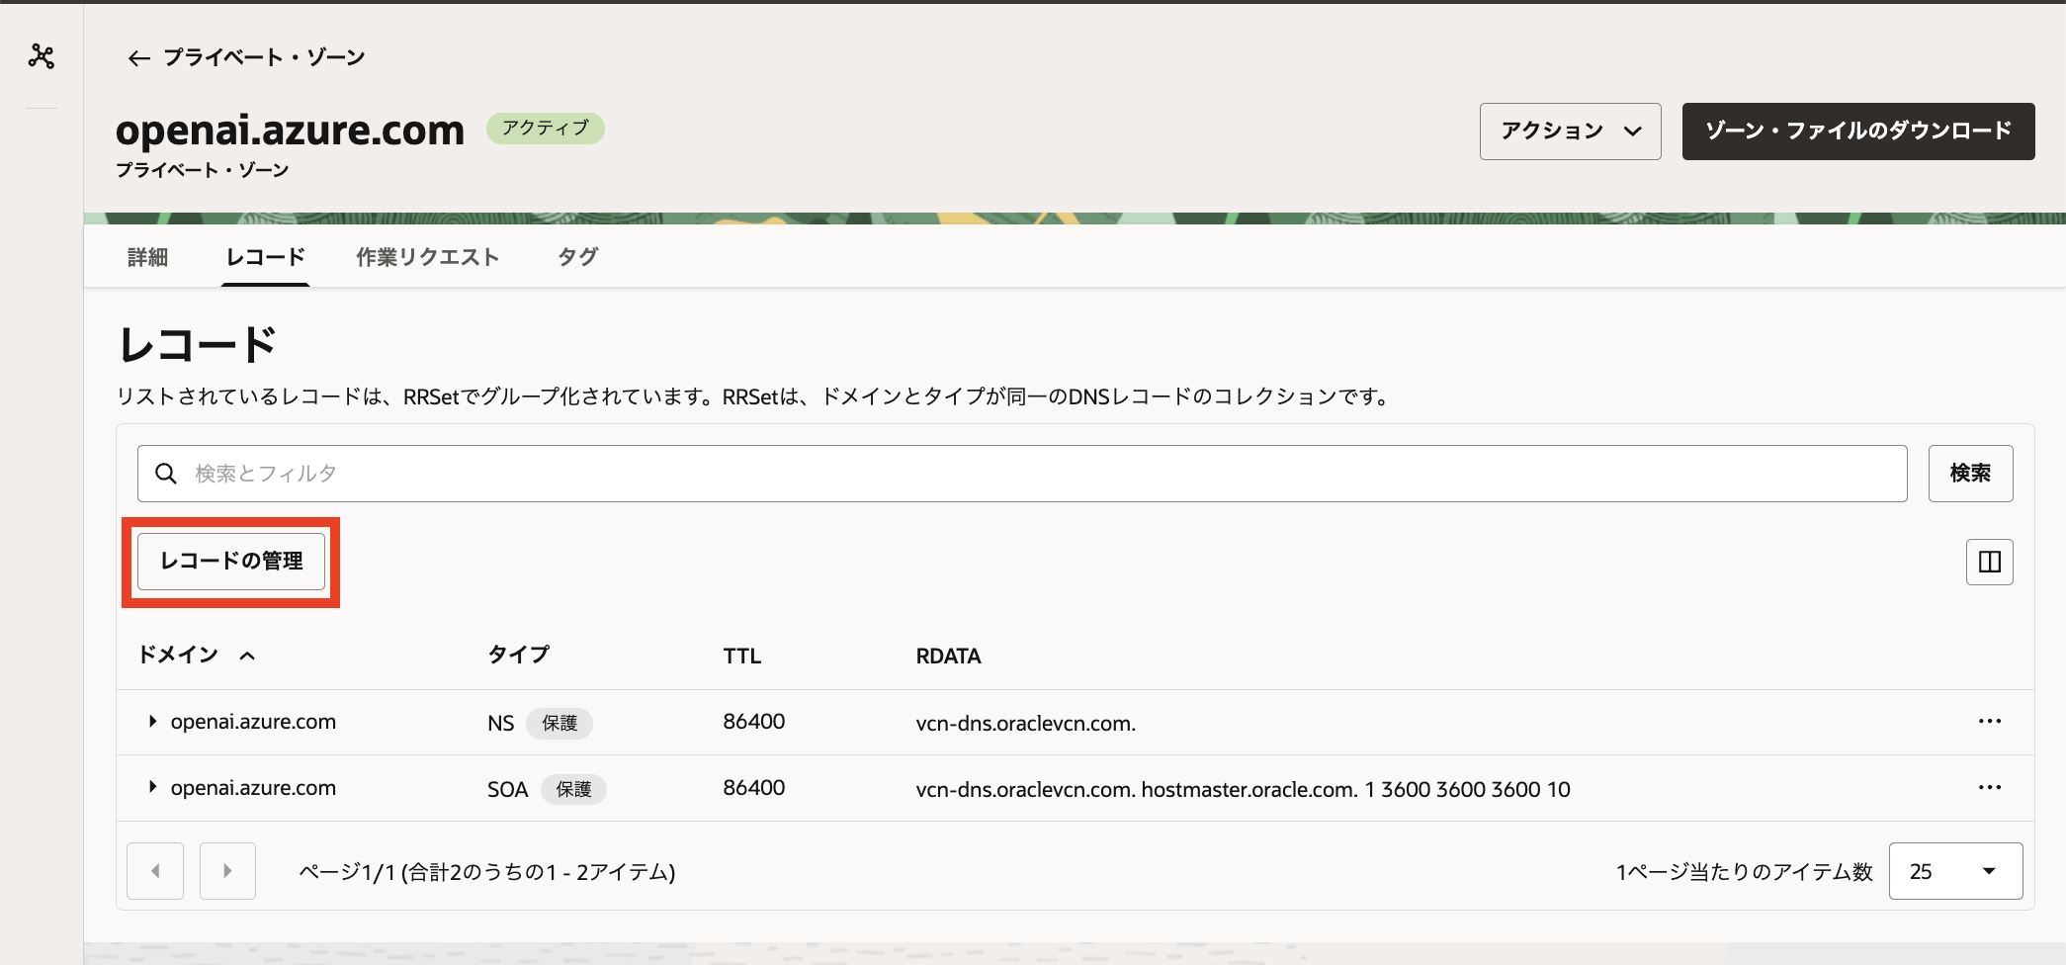Click the back arrow to return

[138, 57]
